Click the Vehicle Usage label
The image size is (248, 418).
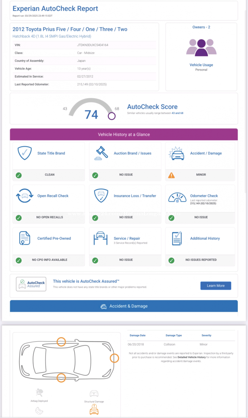coord(201,65)
